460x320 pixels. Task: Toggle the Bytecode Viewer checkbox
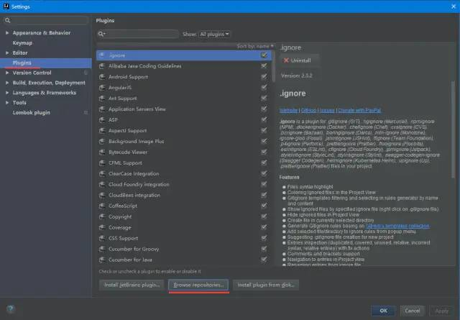coord(264,152)
